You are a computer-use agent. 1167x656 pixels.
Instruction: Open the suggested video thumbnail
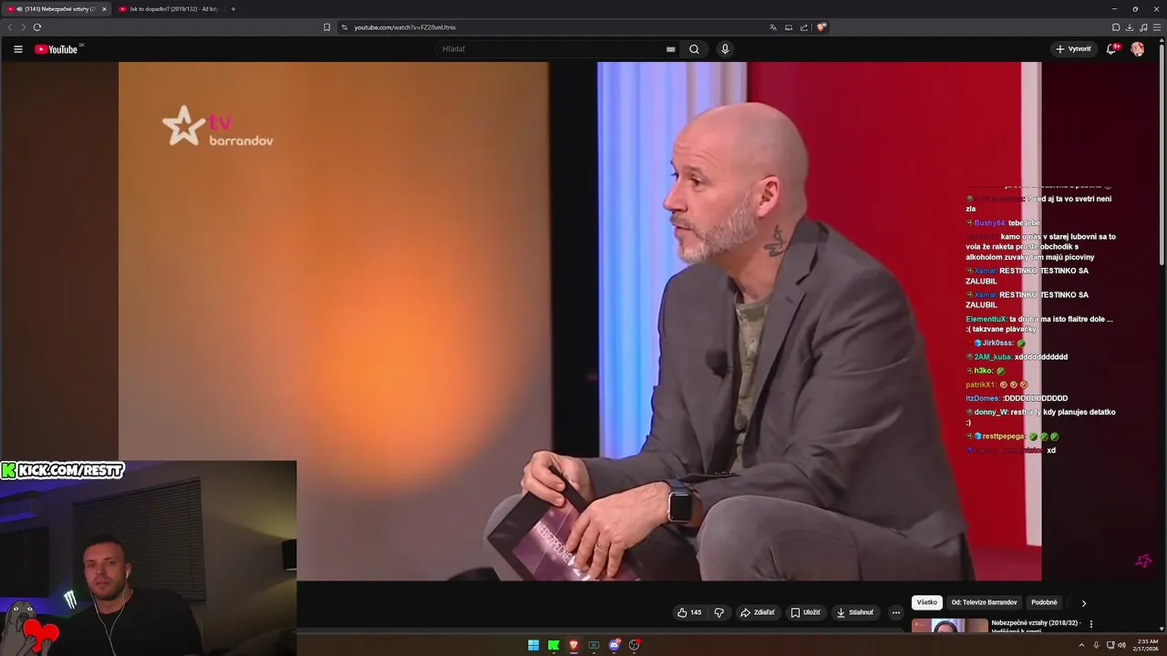[x=949, y=625]
